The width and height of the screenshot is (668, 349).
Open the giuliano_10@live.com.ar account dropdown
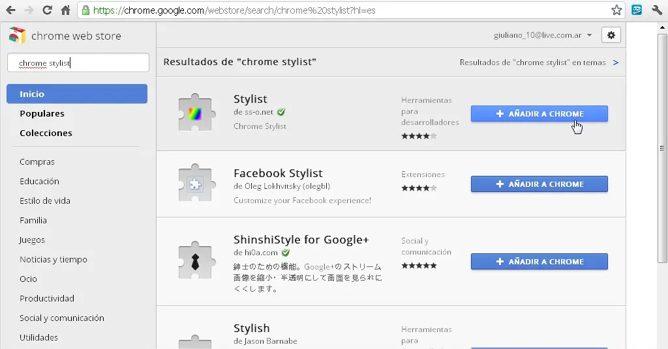coord(543,35)
